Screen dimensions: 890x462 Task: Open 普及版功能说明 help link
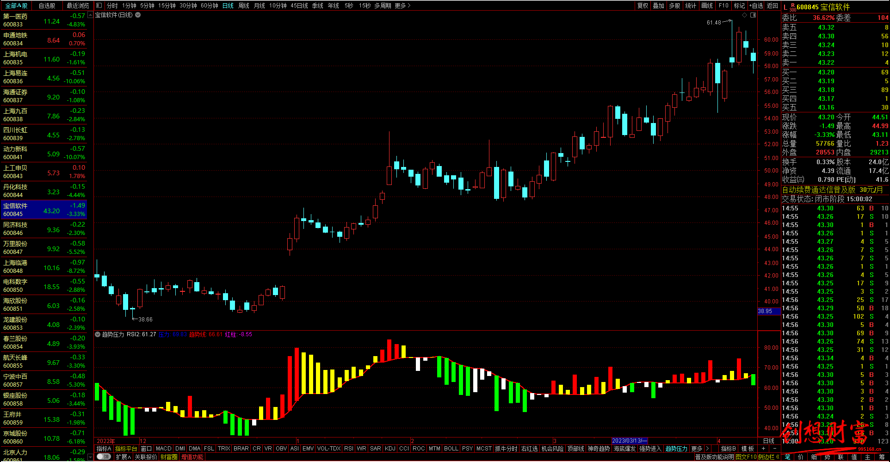pos(715,457)
